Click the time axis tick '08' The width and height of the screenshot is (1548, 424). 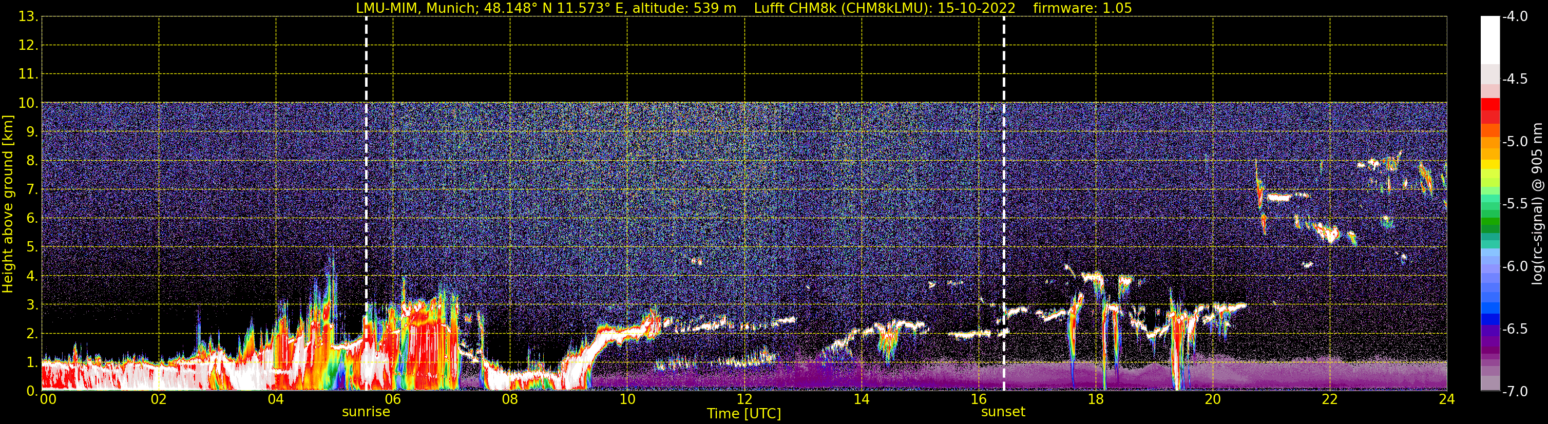(510, 399)
